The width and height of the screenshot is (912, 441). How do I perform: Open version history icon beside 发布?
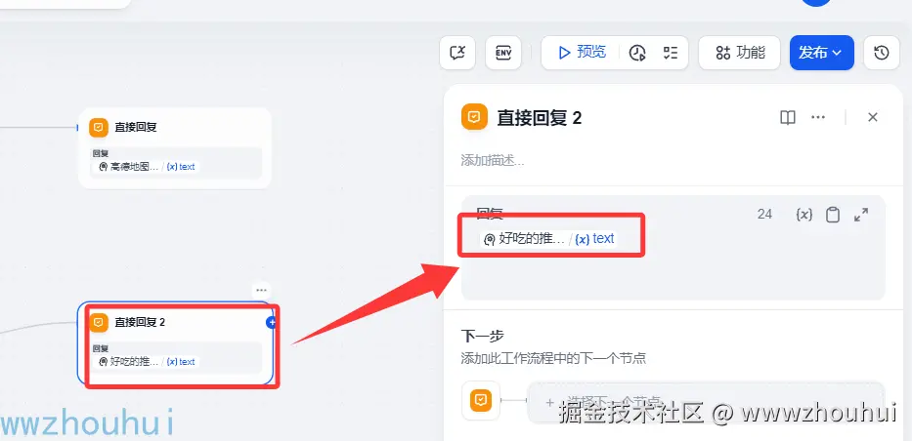tap(881, 53)
